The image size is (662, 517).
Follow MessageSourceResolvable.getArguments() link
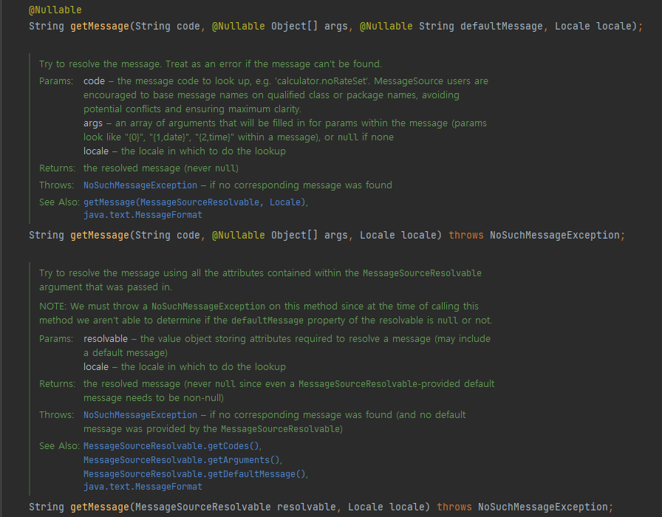(182, 460)
